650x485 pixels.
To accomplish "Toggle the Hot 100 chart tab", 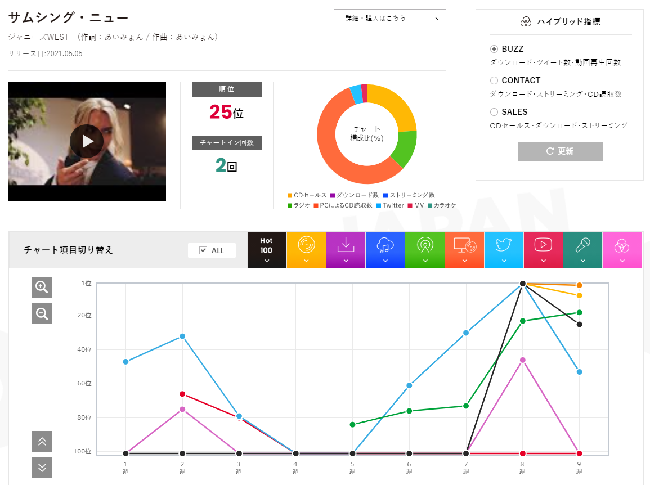I will point(267,250).
